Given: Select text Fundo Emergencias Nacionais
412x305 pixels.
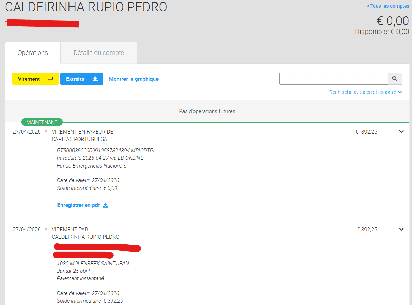Looking at the screenshot, I should tap(92, 166).
